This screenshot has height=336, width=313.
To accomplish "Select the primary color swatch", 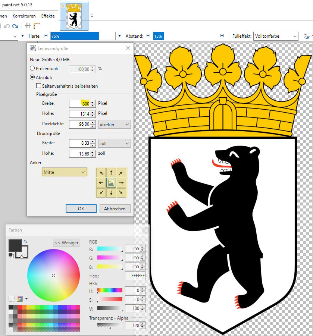I will (15, 245).
